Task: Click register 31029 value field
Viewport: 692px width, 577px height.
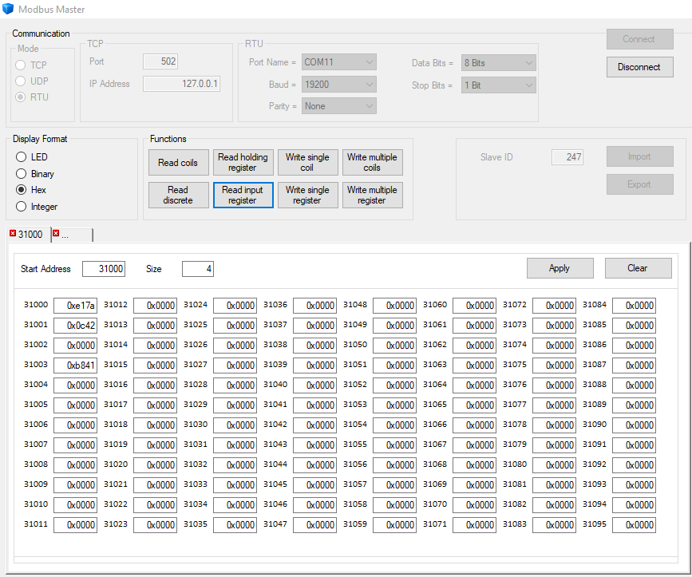Action: tap(235, 405)
